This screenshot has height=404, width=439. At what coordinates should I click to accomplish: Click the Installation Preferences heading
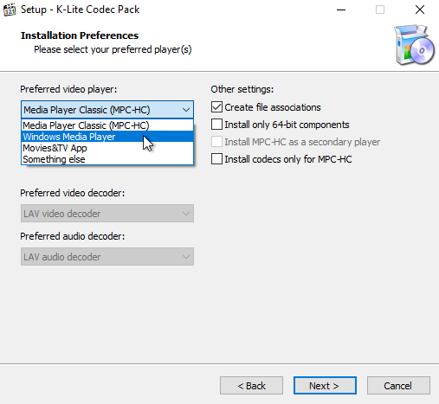tap(80, 35)
